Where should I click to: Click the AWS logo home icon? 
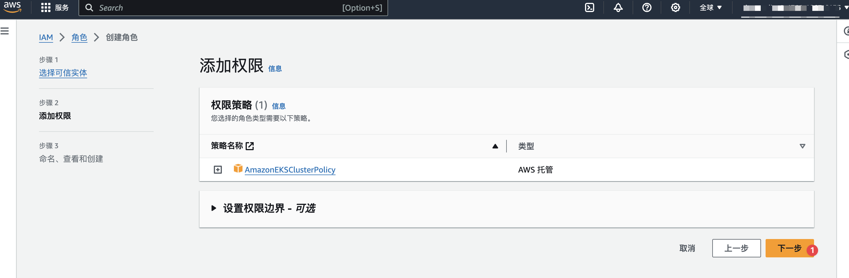pos(12,7)
